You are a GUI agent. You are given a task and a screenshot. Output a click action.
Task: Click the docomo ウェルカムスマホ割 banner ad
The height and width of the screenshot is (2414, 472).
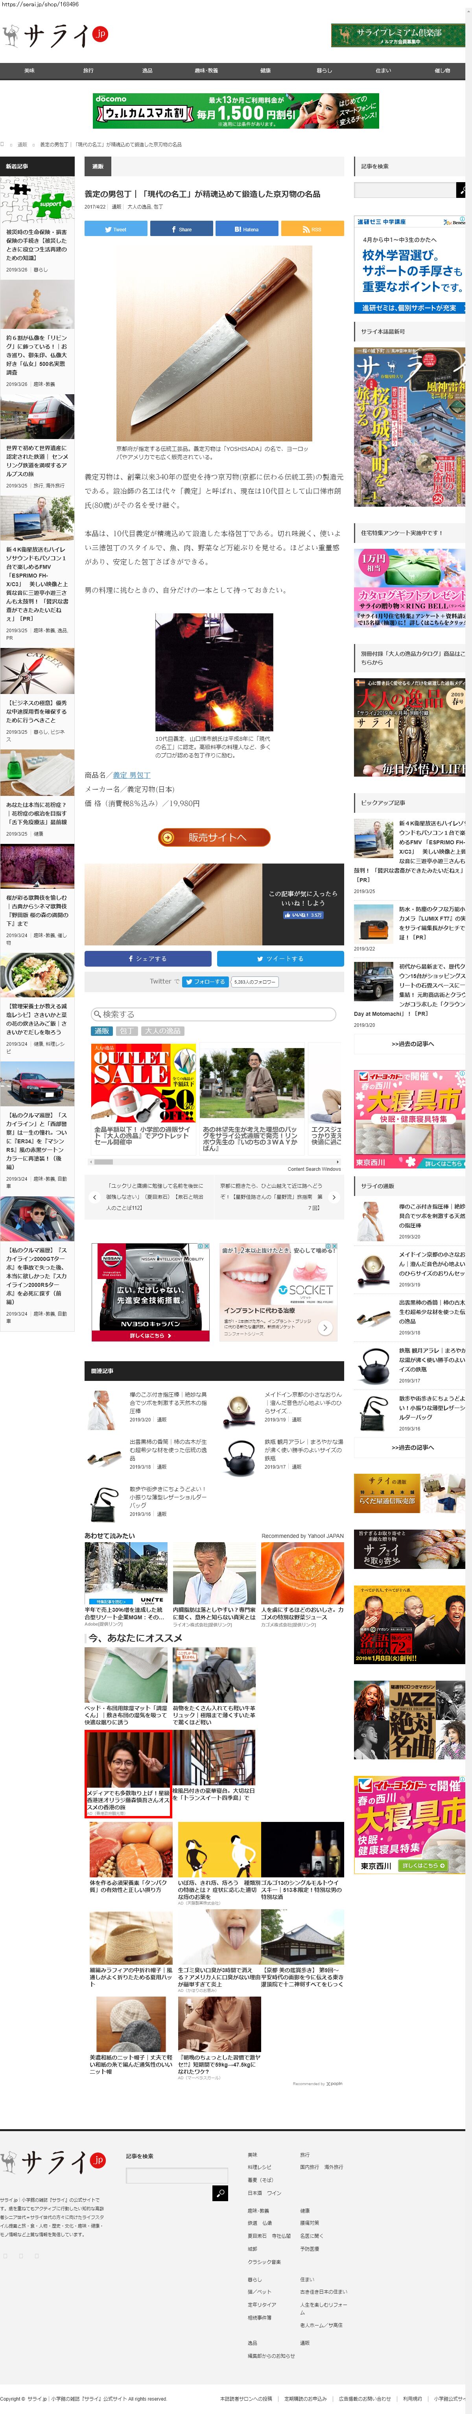click(236, 111)
